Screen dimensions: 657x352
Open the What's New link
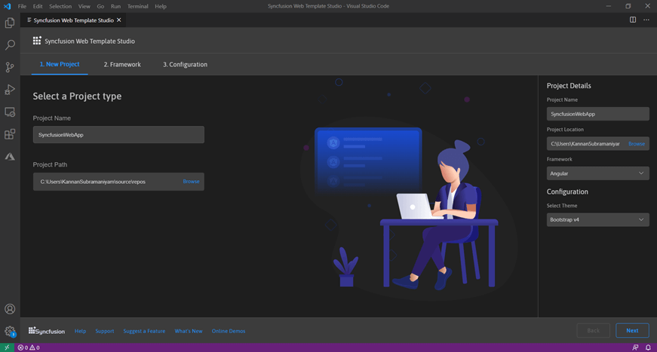coord(188,331)
